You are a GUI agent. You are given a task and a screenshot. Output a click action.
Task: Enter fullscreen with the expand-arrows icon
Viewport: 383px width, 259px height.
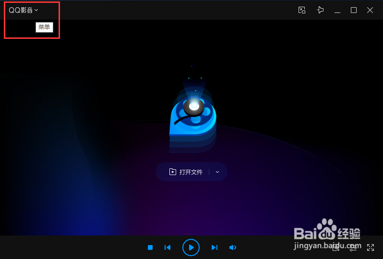pos(371,247)
